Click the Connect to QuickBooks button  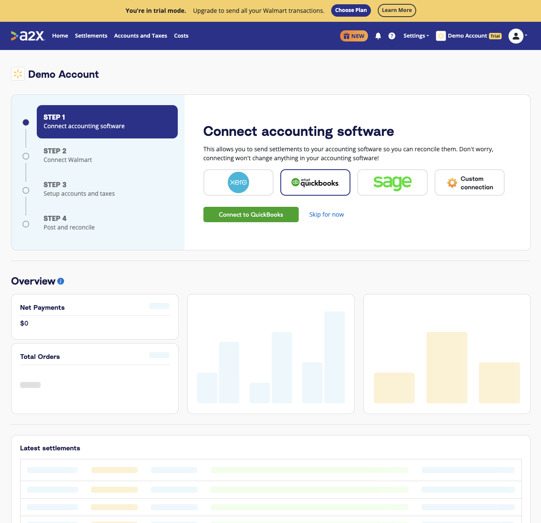251,214
